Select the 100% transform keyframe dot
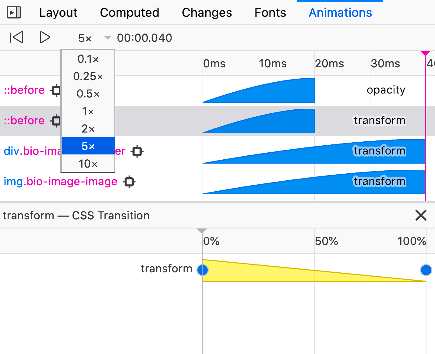The width and height of the screenshot is (435, 354). 426,270
